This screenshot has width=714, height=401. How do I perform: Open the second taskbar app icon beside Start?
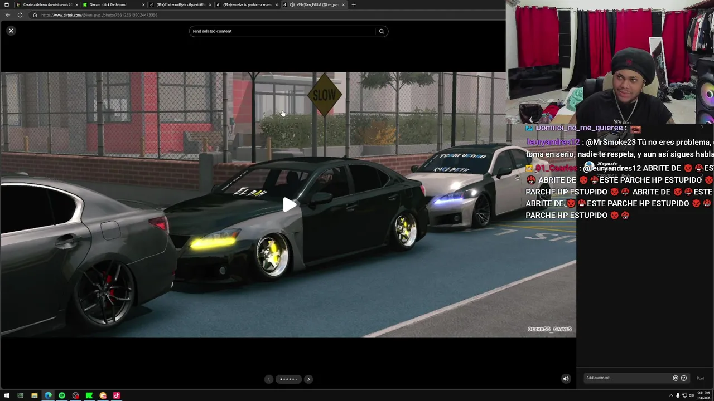21,395
